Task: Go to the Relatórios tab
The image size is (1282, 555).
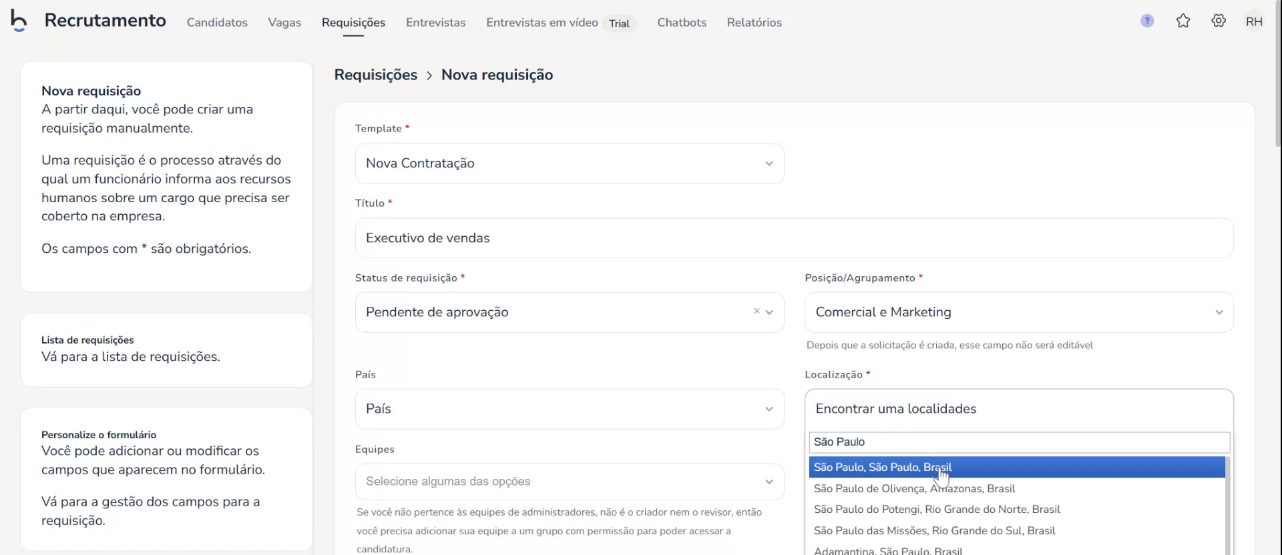Action: [755, 22]
